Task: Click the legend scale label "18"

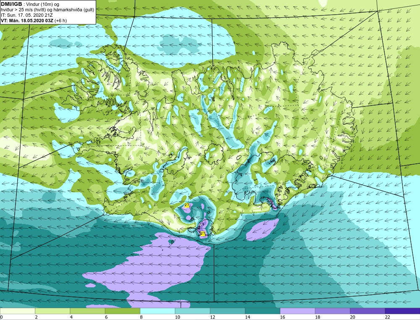Action: click(318, 317)
